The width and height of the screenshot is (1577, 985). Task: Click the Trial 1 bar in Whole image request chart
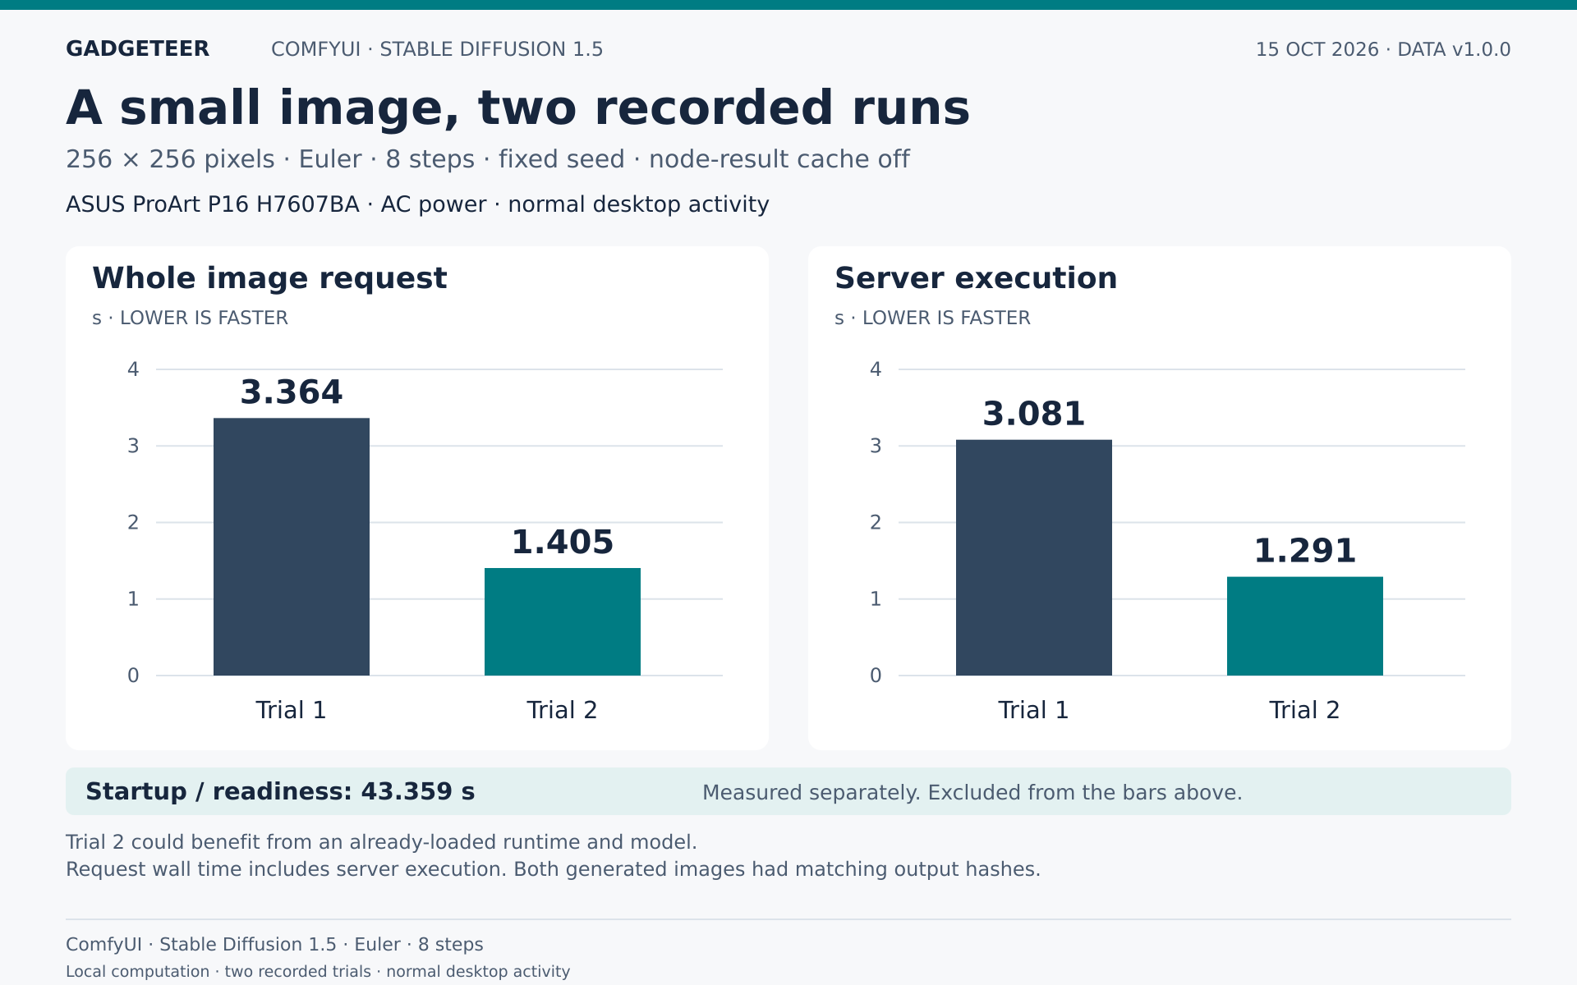[x=292, y=547]
